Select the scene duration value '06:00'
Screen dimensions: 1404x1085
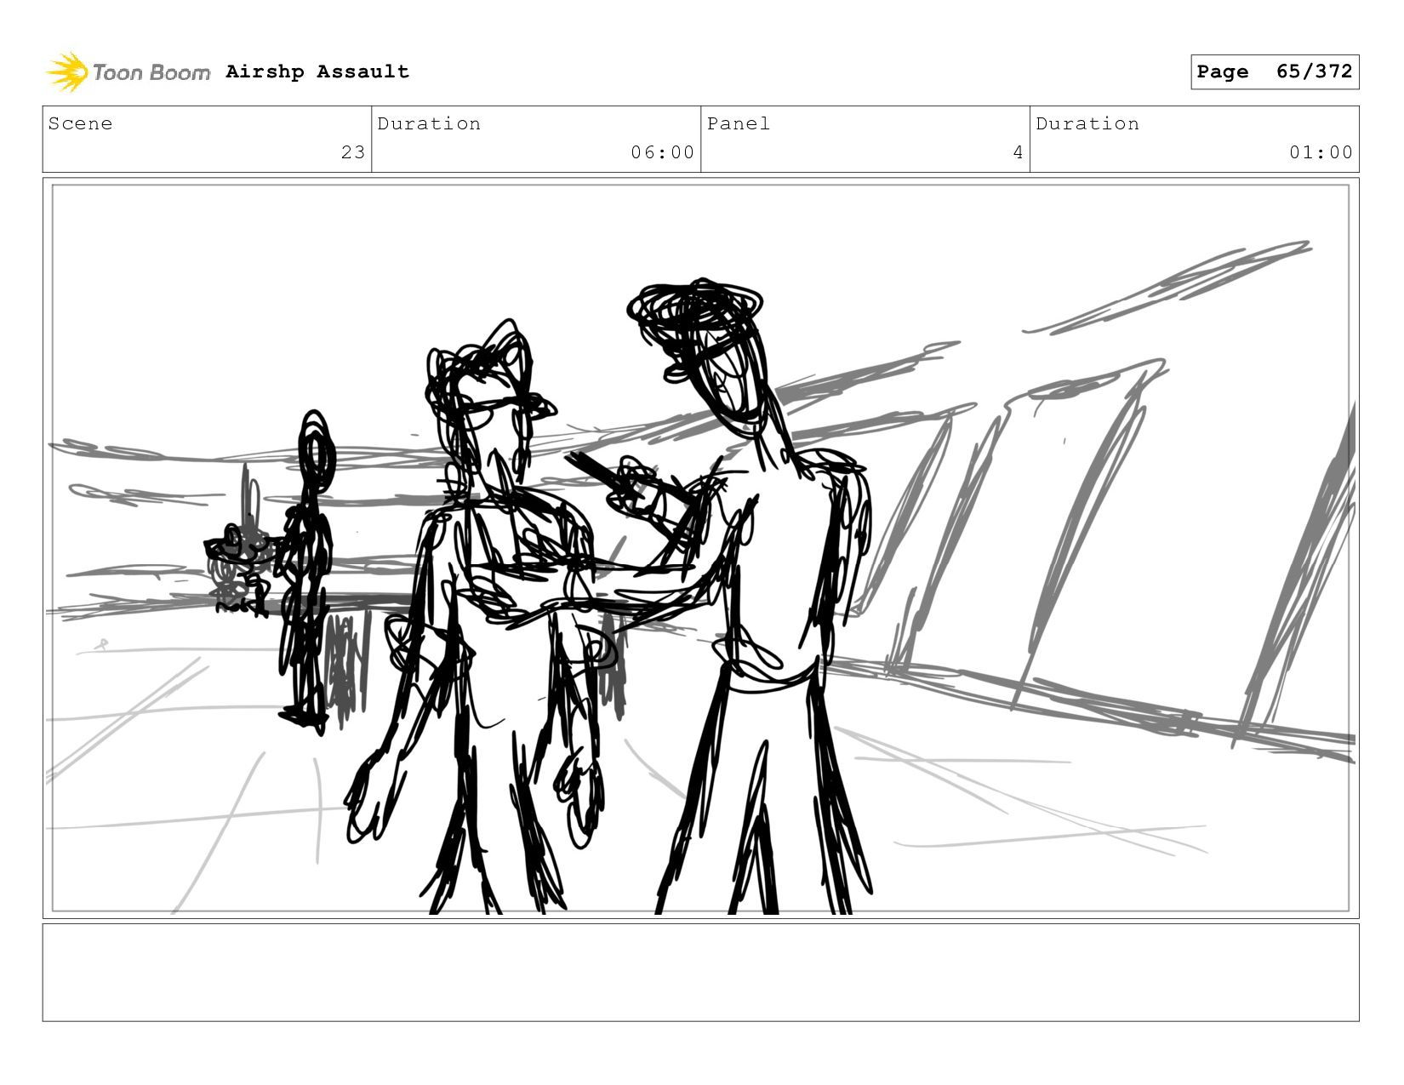pyautogui.click(x=663, y=152)
